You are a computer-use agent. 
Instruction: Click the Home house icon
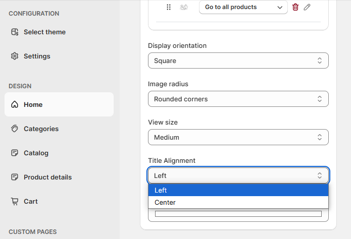[15, 104]
